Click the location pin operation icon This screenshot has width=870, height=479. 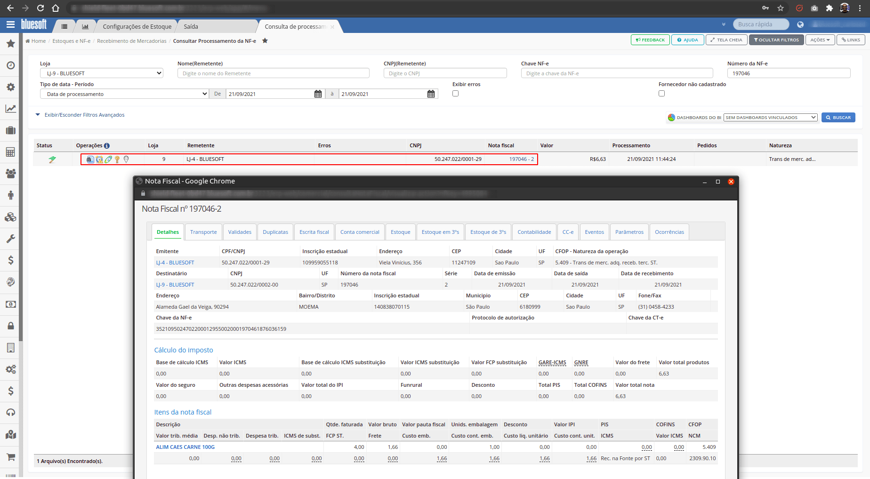126,160
